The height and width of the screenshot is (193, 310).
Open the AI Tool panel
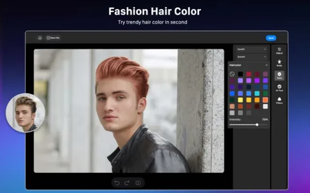coord(279,88)
